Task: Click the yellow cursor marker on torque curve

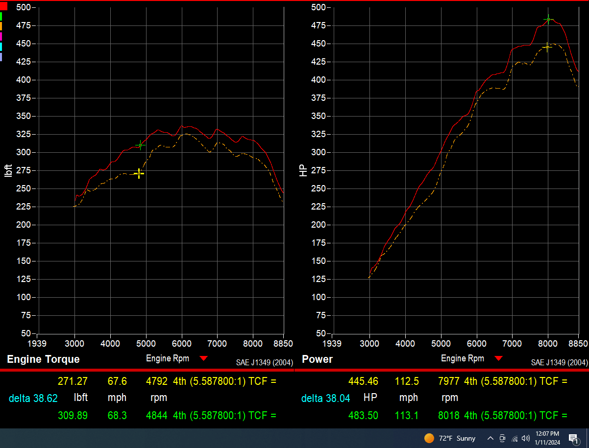Action: [139, 173]
